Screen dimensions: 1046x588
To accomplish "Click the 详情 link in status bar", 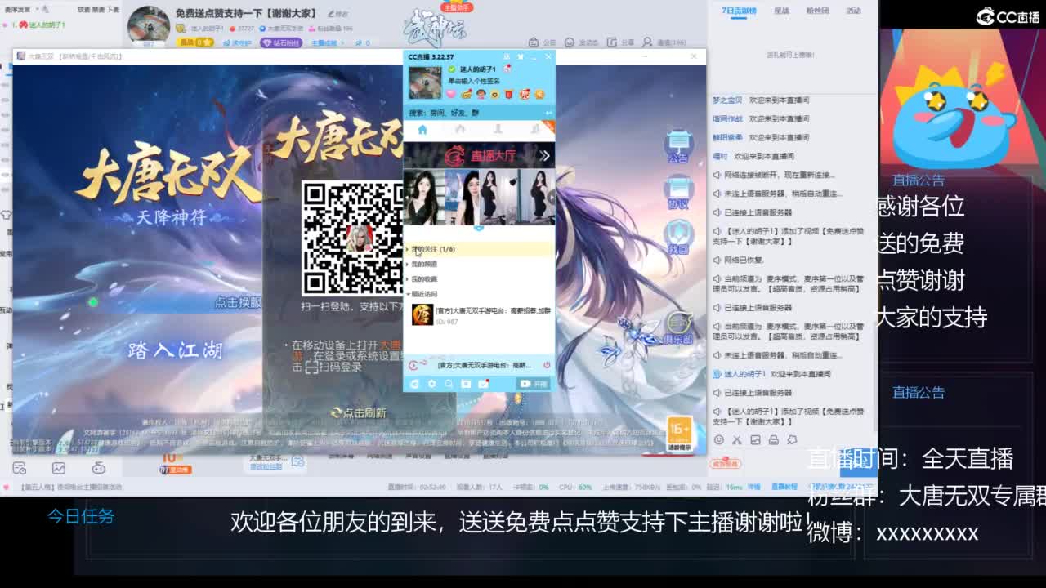I will [754, 487].
